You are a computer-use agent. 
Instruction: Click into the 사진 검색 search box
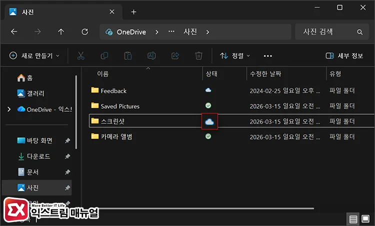(332, 31)
